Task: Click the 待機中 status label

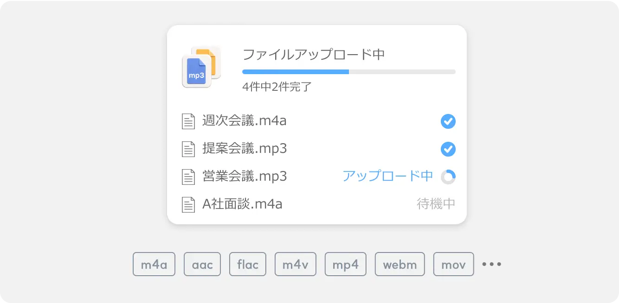Action: coord(436,204)
